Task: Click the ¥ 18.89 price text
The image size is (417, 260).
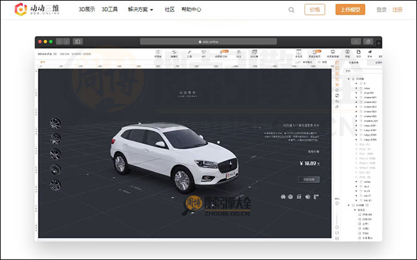Action: click(310, 164)
